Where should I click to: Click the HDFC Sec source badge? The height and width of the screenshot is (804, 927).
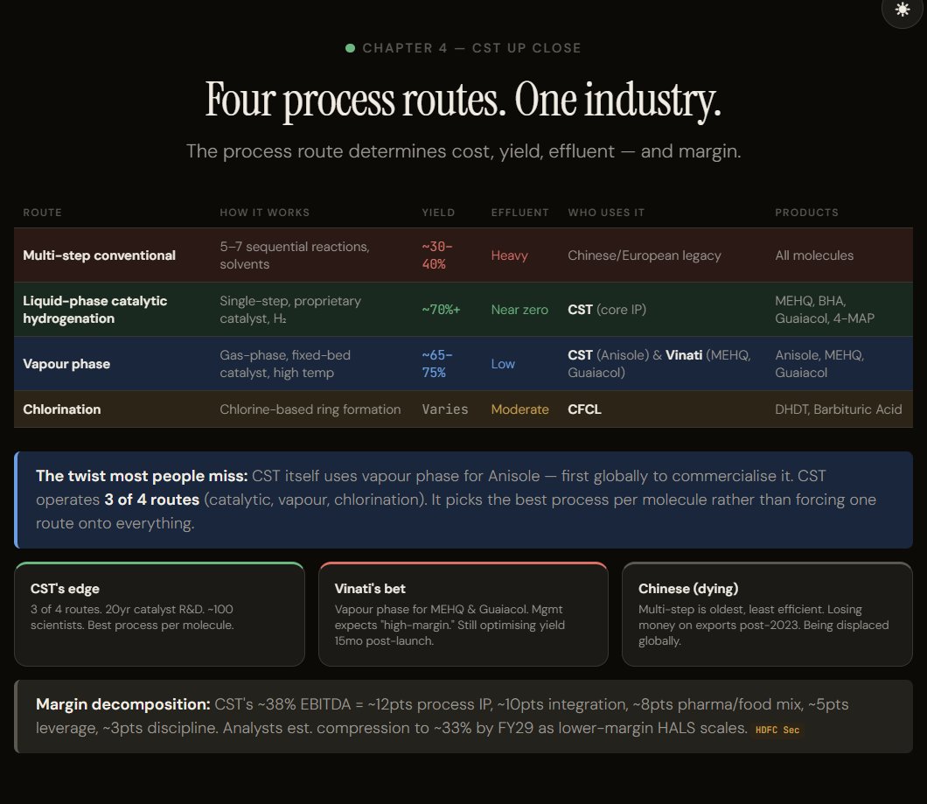777,729
